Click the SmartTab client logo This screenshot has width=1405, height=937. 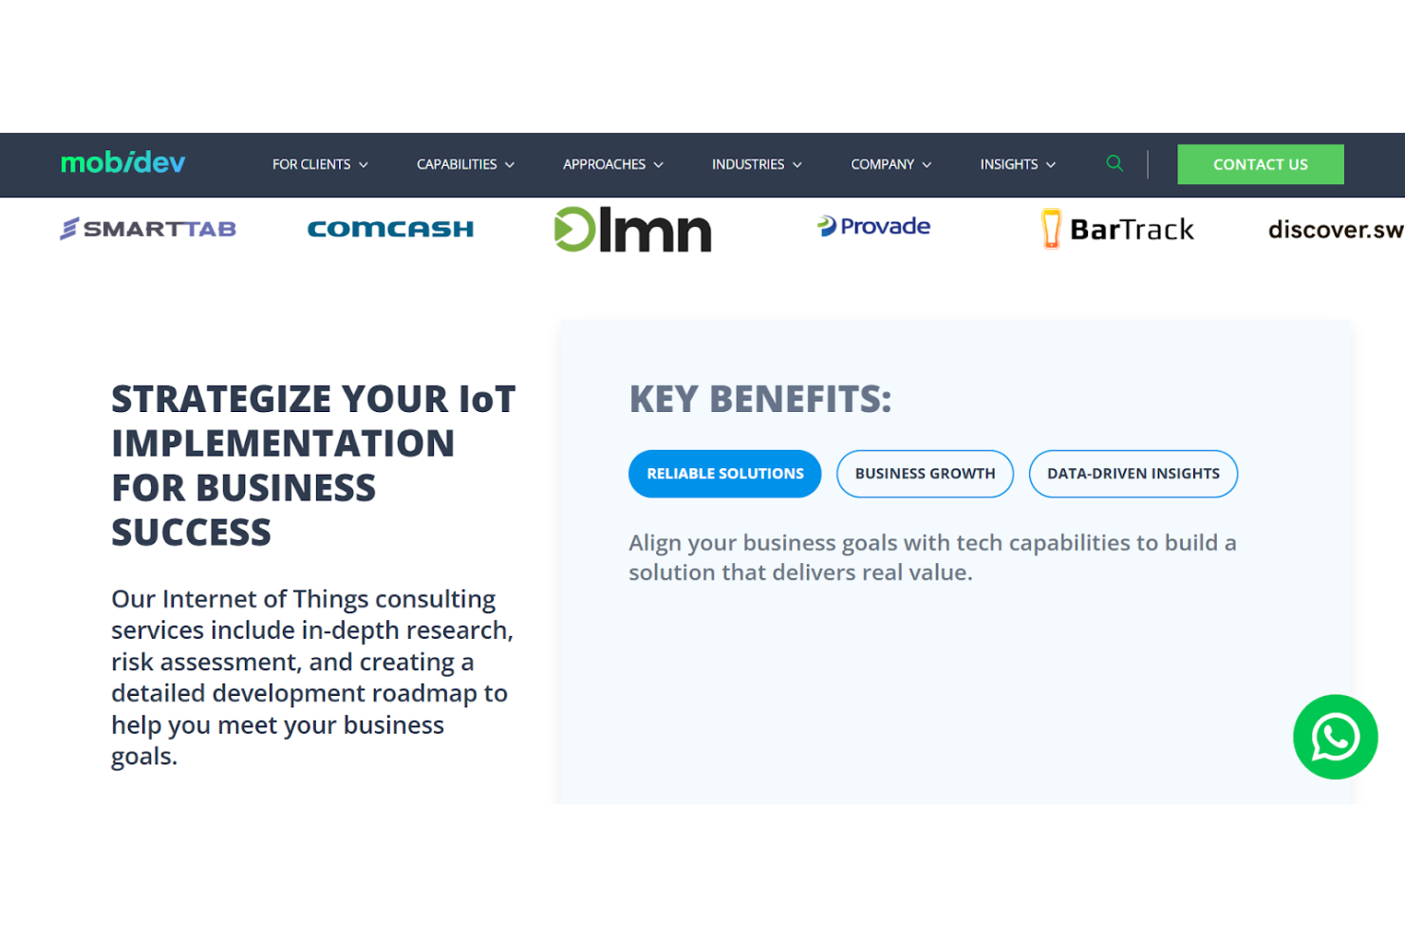pyautogui.click(x=148, y=229)
